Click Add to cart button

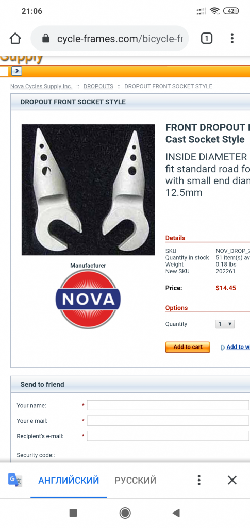pyautogui.click(x=188, y=347)
